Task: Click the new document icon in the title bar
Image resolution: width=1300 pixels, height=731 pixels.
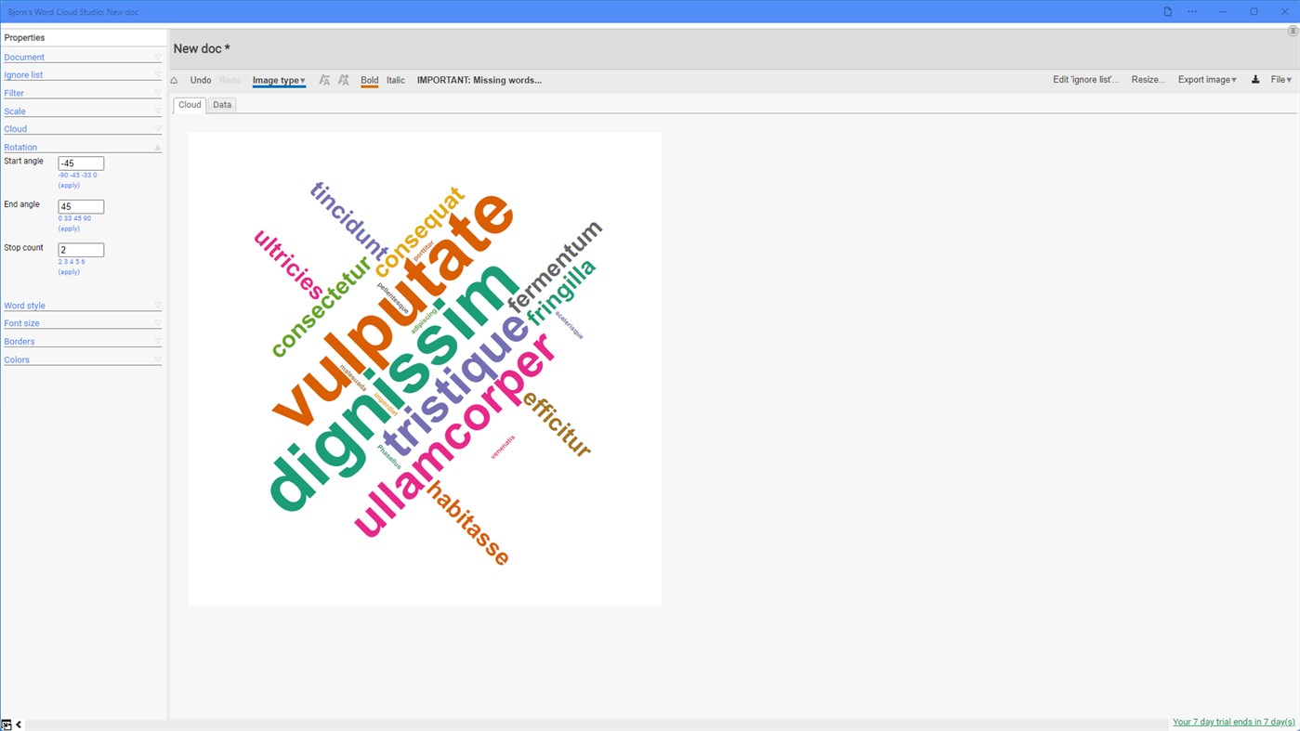Action: point(1167,11)
